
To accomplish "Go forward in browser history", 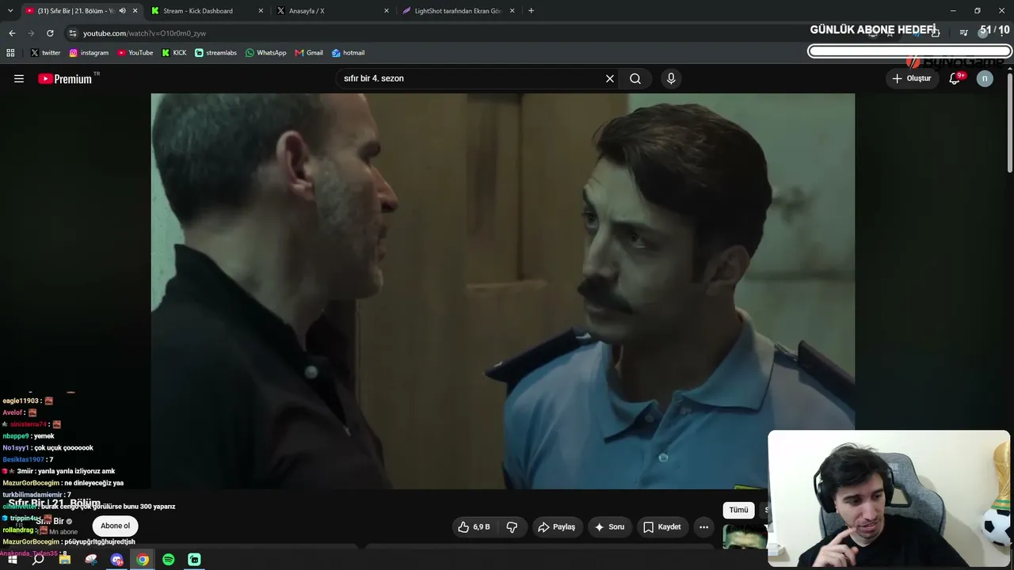I will (31, 33).
